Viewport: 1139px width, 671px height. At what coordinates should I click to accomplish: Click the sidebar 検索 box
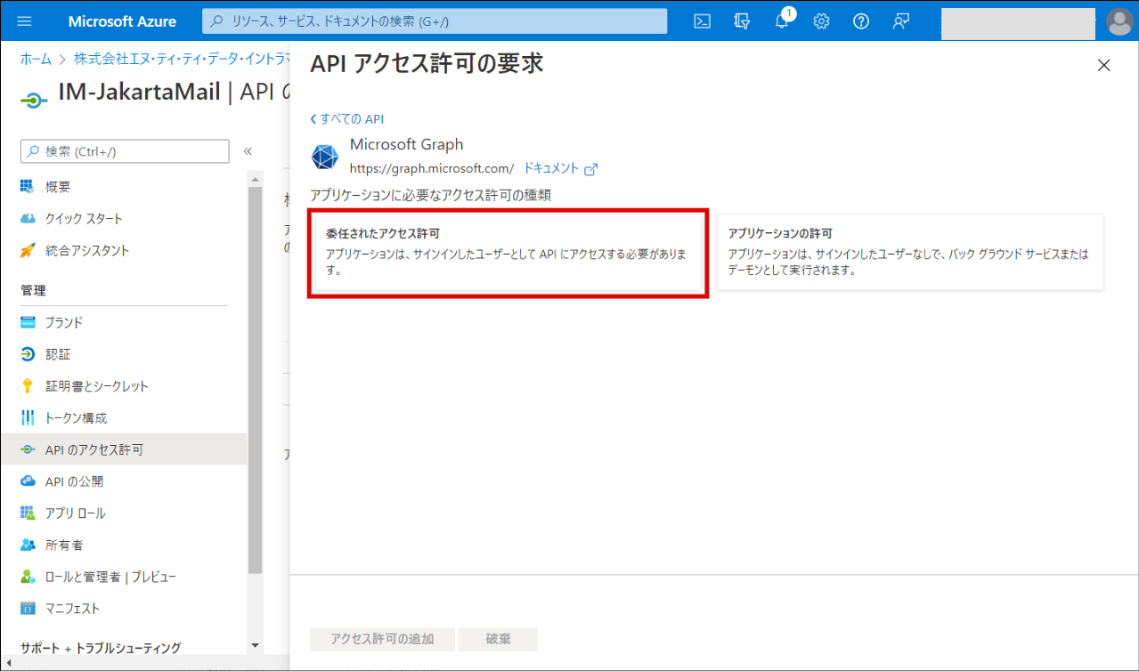tap(125, 151)
